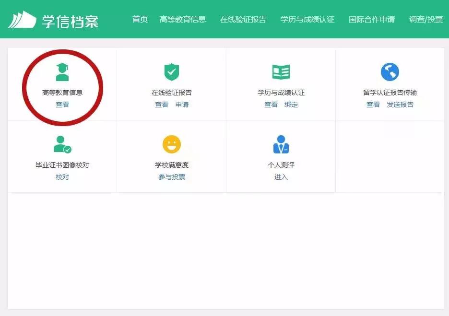Click the 在线验证报告 card label

pyautogui.click(x=172, y=93)
